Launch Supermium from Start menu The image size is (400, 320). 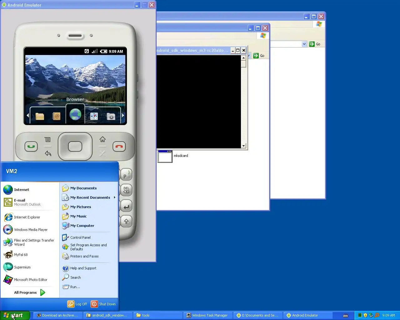point(30,267)
